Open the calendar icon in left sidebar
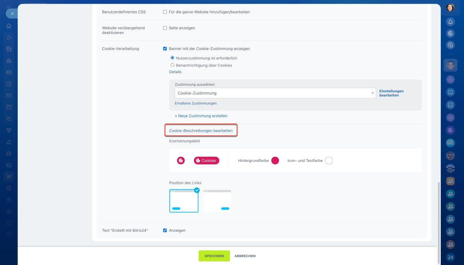Viewport: 464px width, 265px height. [x=9, y=107]
